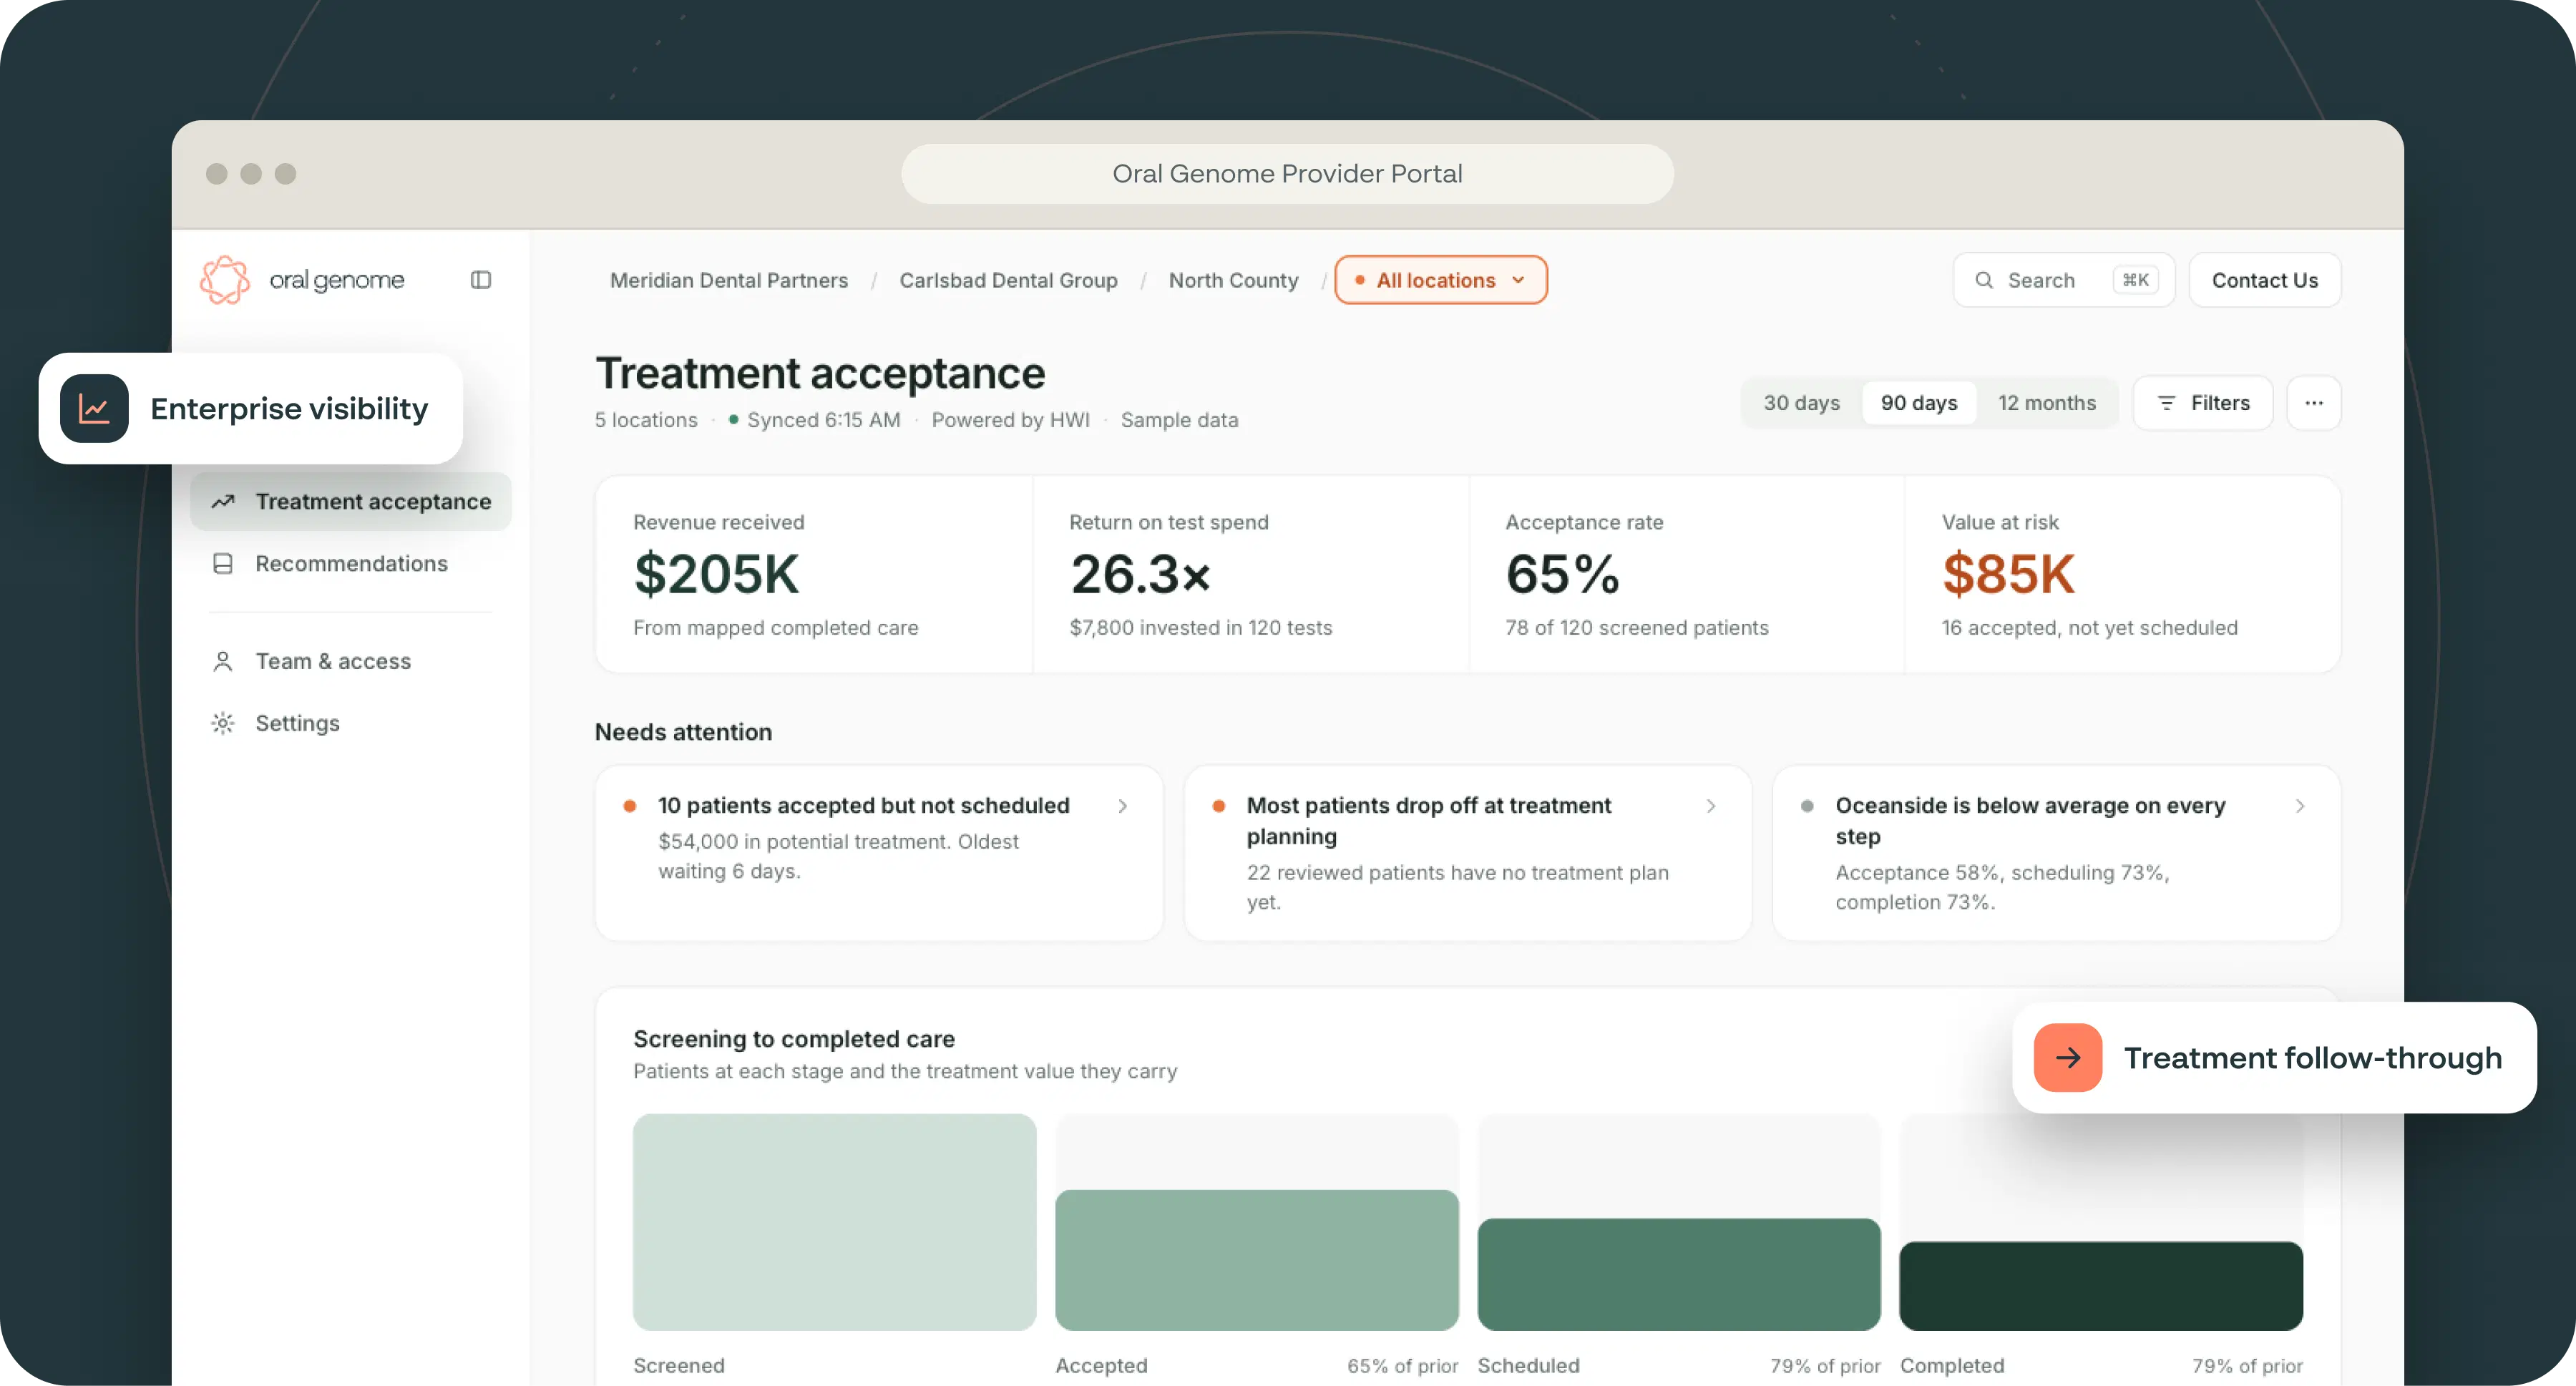Go to Meridian Dental Partners breadcrumb

pos(728,281)
